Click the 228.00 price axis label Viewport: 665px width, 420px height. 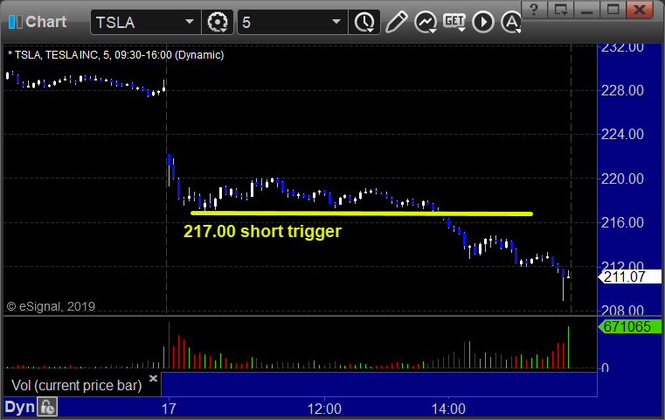622,90
